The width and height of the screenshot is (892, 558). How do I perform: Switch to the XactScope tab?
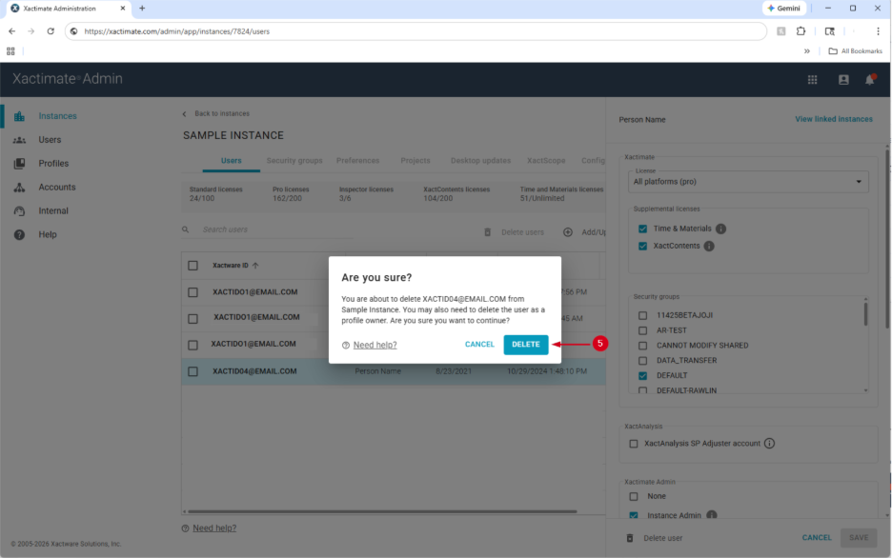coord(546,161)
